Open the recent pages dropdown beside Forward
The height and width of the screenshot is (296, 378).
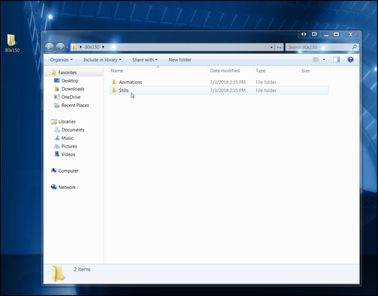(67, 47)
